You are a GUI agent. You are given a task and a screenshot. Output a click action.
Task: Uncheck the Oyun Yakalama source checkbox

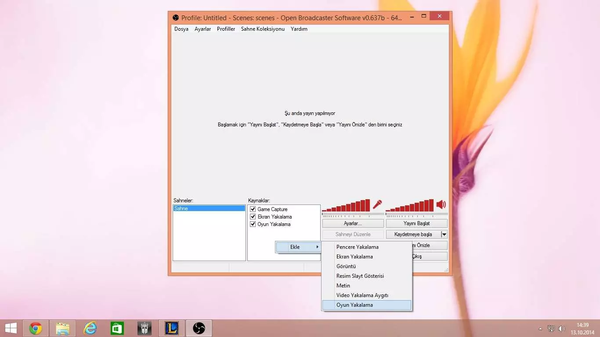pyautogui.click(x=253, y=224)
